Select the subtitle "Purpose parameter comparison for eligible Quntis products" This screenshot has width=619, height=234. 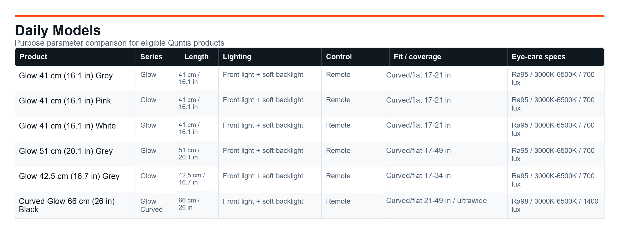119,43
